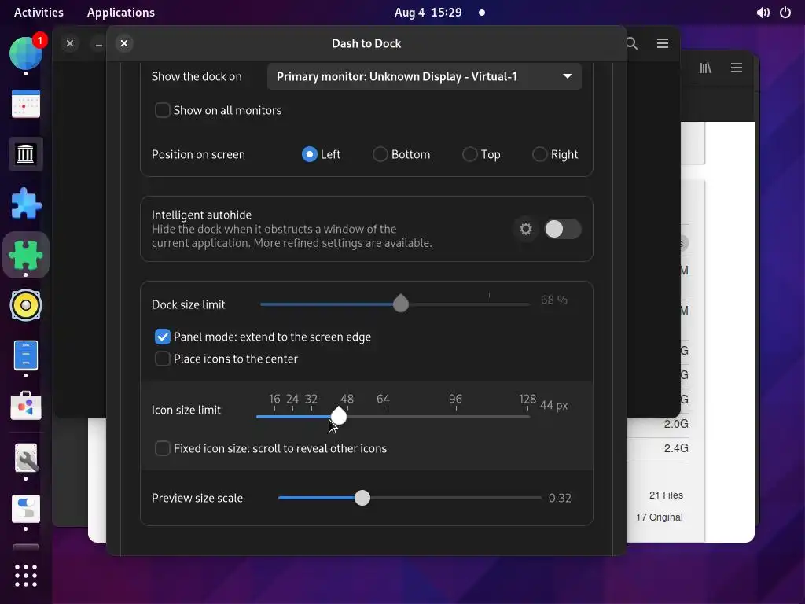Open the intelligent autohide gear settings
The width and height of the screenshot is (805, 604).
tap(526, 229)
